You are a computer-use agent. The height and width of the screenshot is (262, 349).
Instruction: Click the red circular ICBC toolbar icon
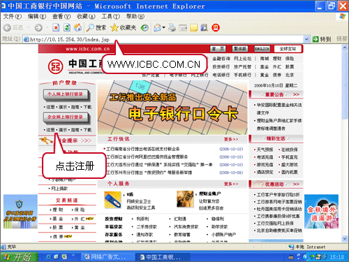pos(216,28)
